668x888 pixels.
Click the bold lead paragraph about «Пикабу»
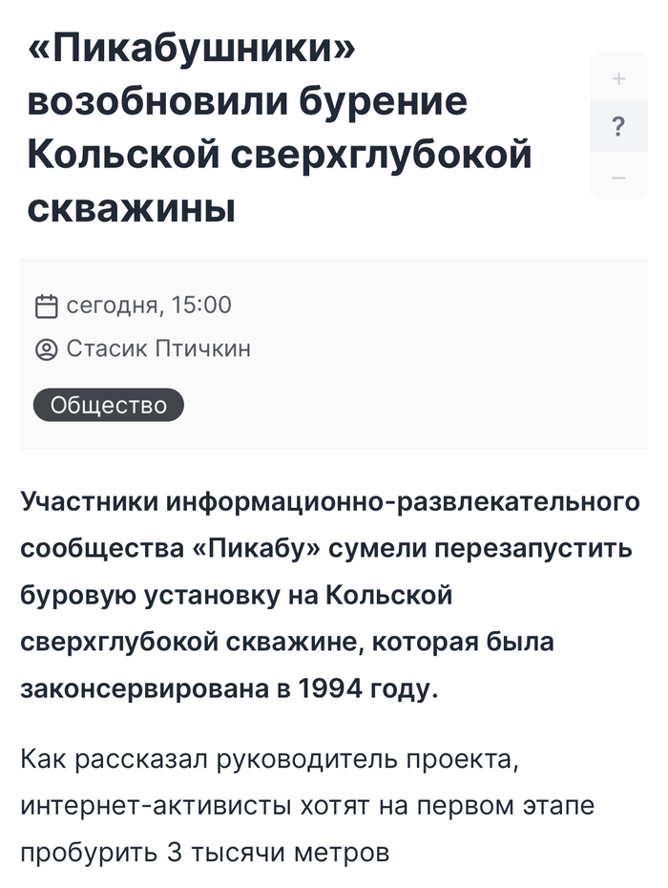coord(324,590)
